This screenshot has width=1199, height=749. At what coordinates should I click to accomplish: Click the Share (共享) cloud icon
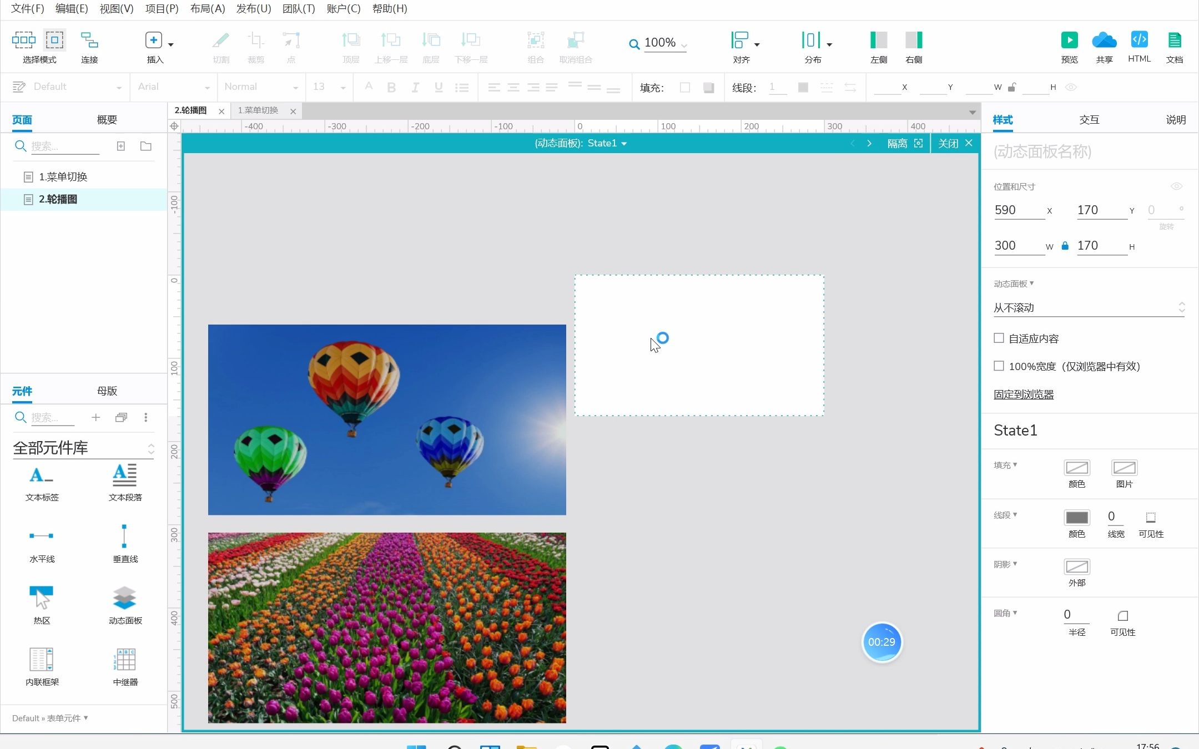point(1104,41)
